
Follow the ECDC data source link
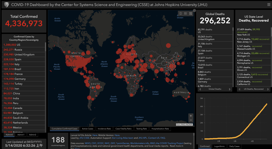tap(100, 143)
